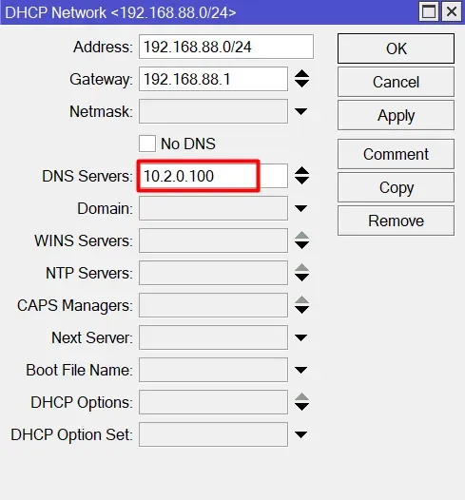
Task: Expand the Boot File Name arrow
Action: (301, 370)
